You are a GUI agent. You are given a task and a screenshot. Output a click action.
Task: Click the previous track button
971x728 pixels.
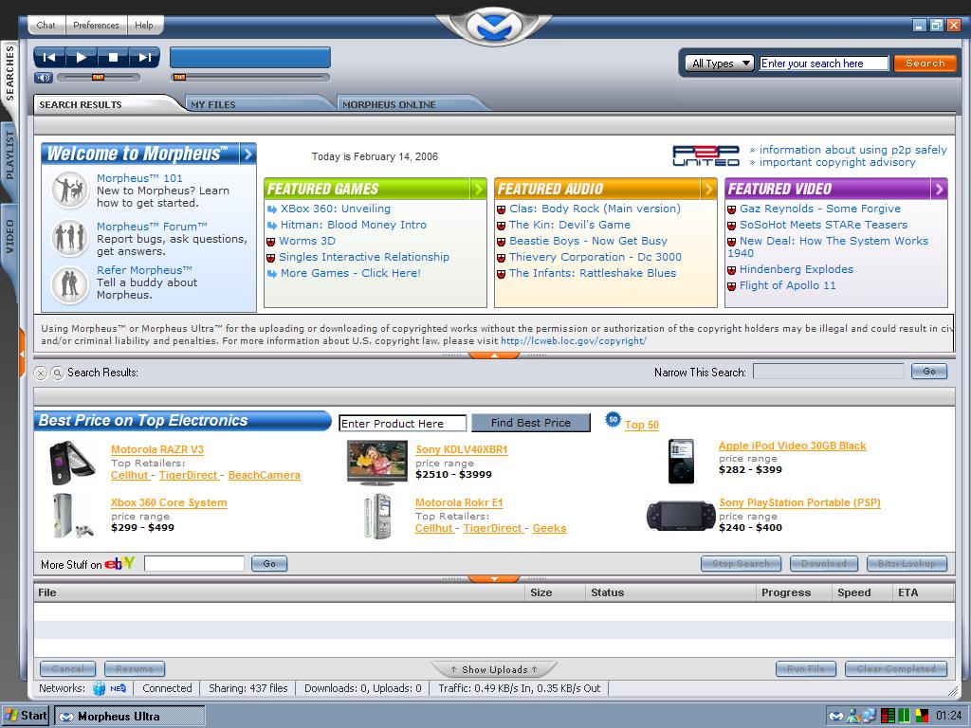point(49,58)
